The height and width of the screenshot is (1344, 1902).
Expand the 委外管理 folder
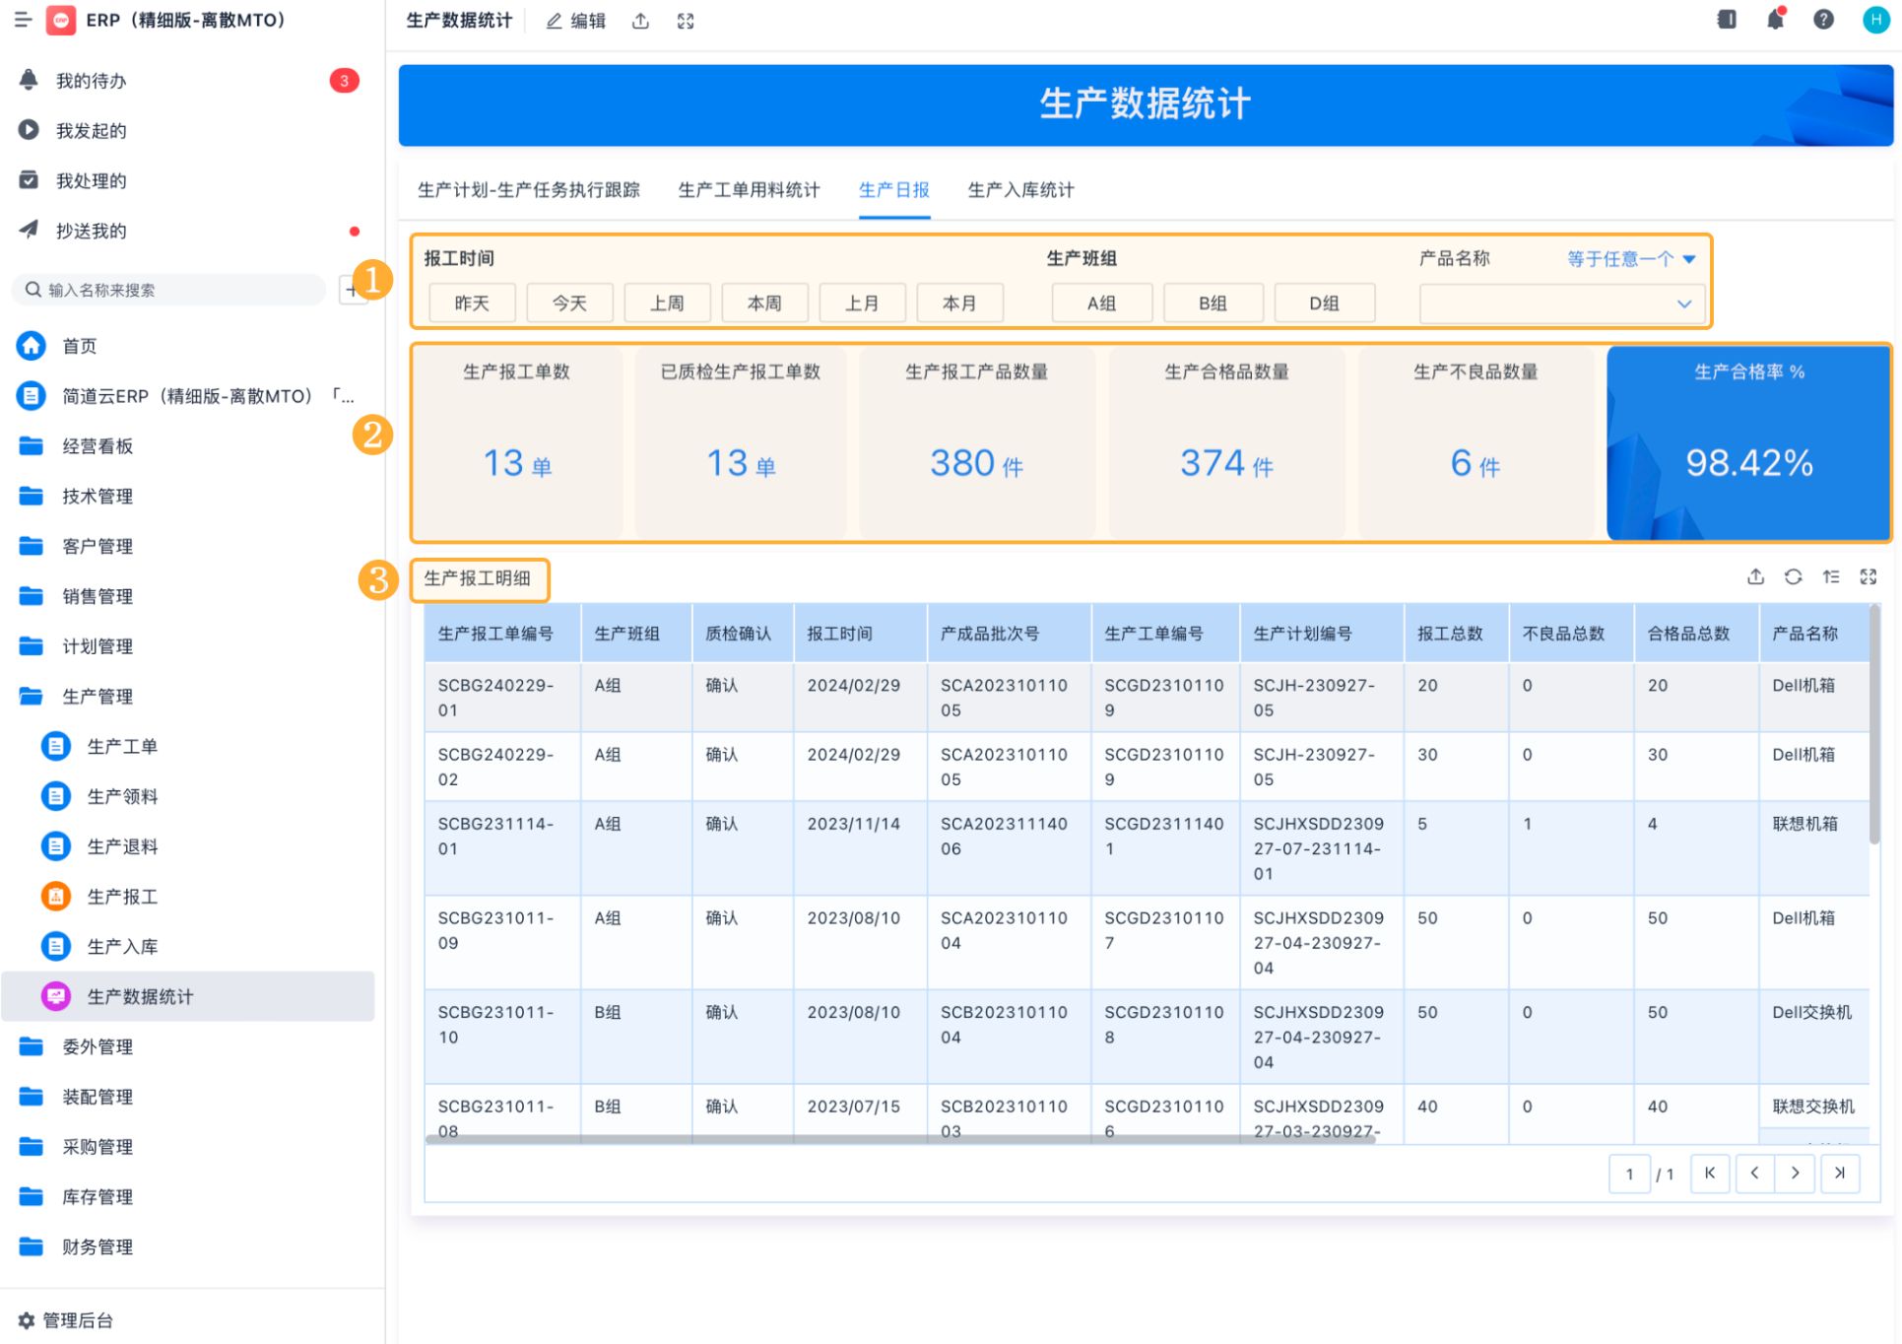tap(97, 1046)
